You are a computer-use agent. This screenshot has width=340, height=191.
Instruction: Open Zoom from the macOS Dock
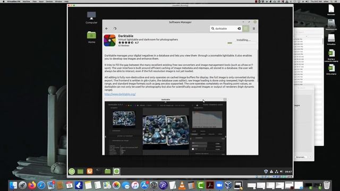click(x=219, y=185)
